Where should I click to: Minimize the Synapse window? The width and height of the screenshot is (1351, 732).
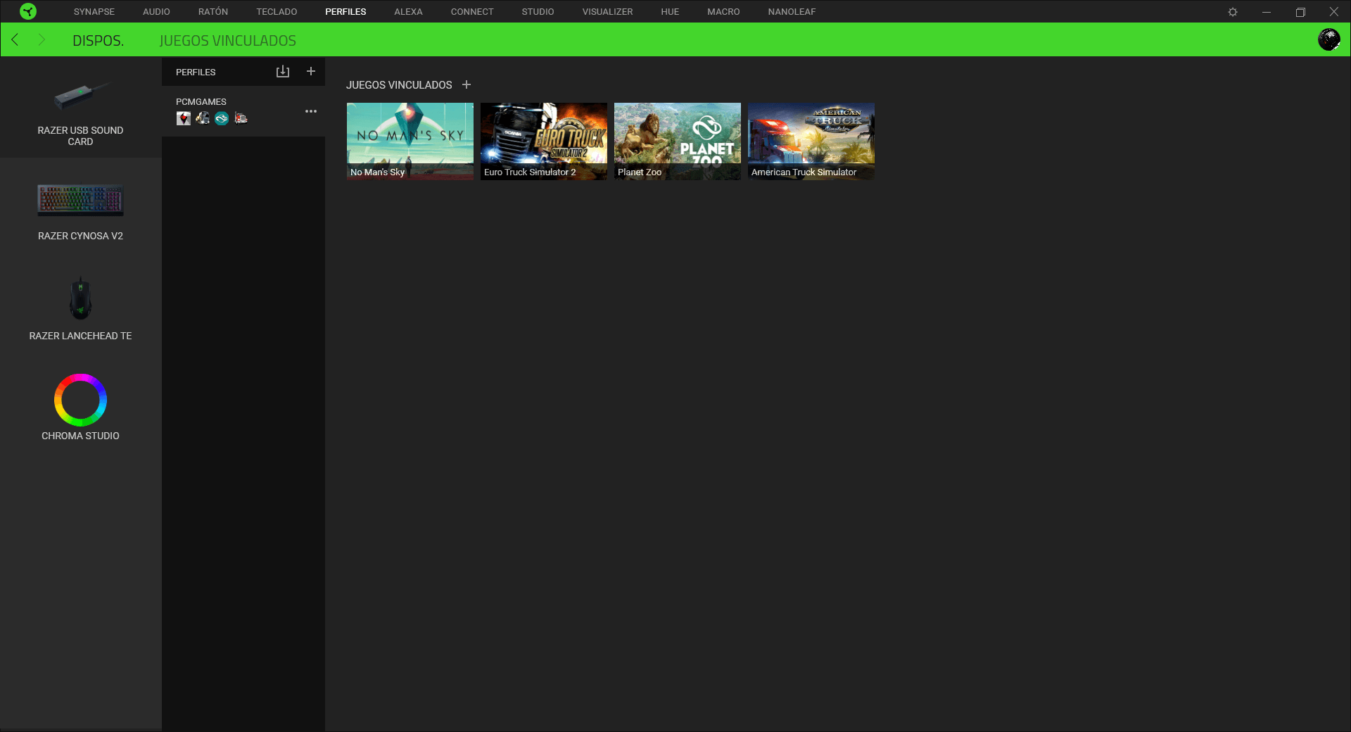1267,12
